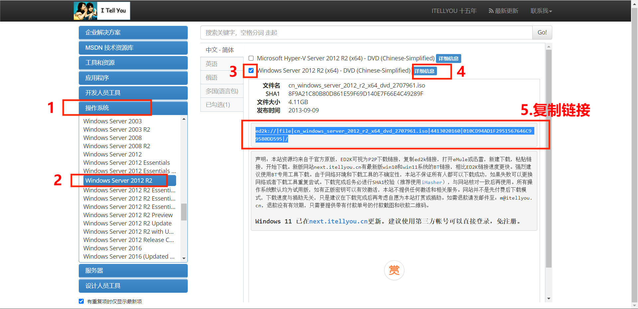The width and height of the screenshot is (638, 309).
Task: Toggle 详细信息 for Windows Server 2012 R2 DVD
Action: tap(424, 71)
